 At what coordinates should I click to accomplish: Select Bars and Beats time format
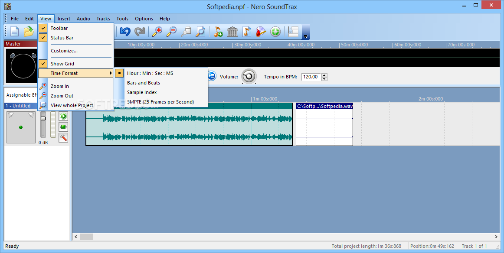click(161, 83)
